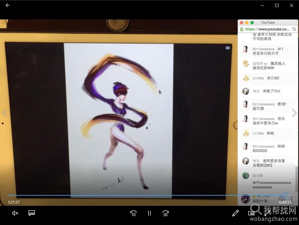Click the green zoom dot in YouTube window
Image resolution: width=299 pixels, height=225 pixels.
click(252, 23)
